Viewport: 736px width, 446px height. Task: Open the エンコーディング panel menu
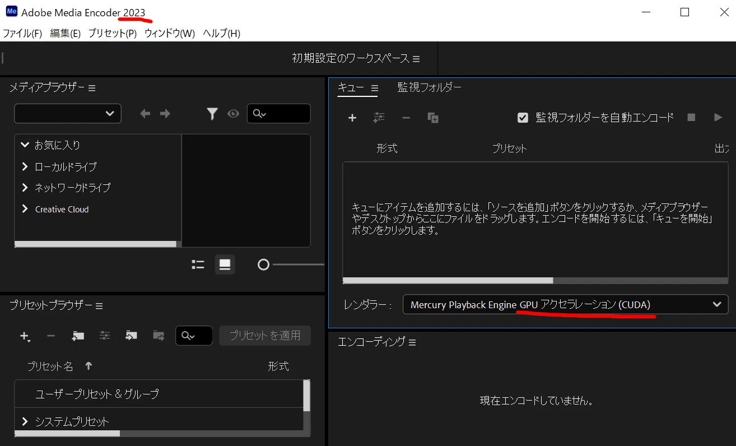[x=412, y=342]
